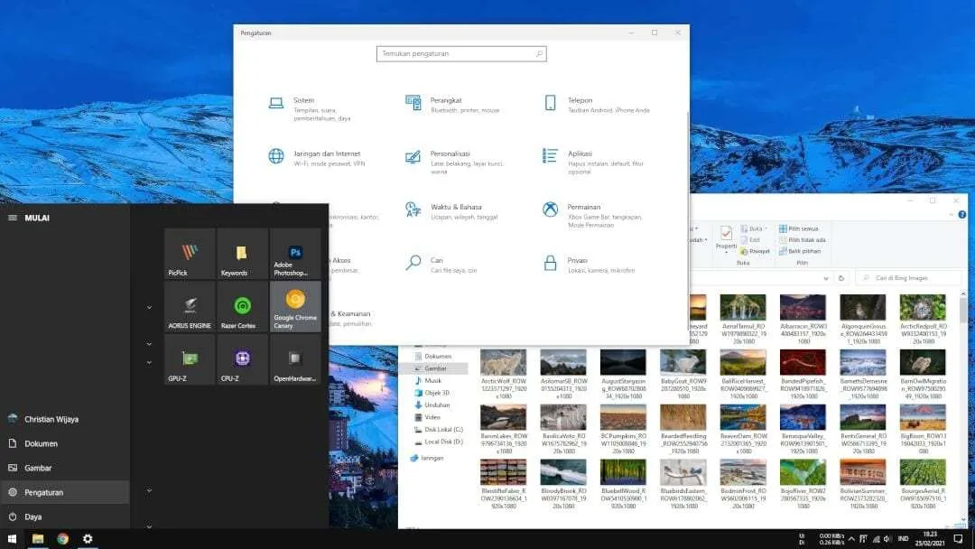Open File Explorer from taskbar
The height and width of the screenshot is (549, 975).
38,538
